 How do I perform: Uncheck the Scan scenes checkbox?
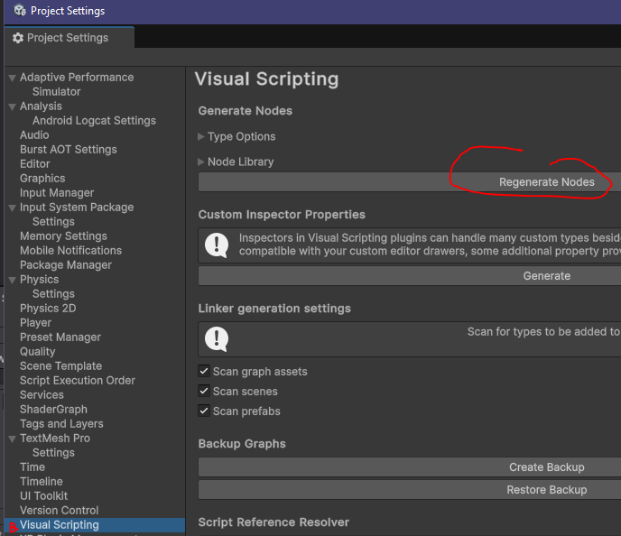click(x=204, y=392)
